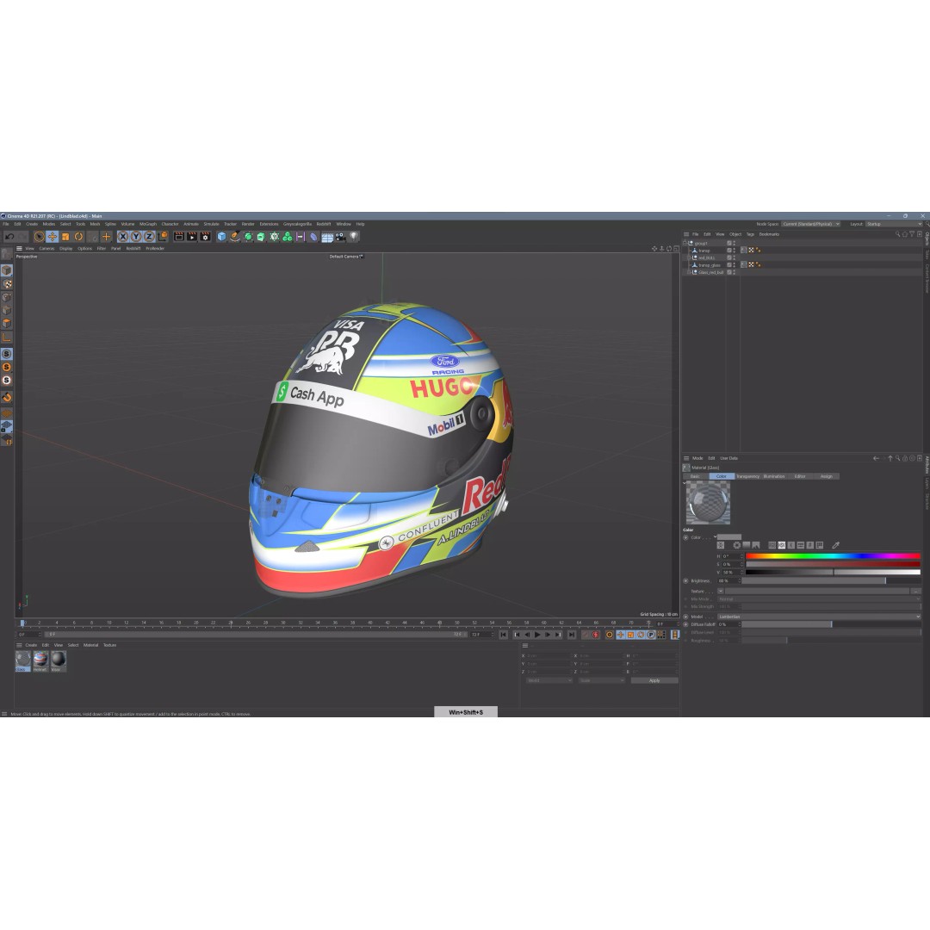Activate the Move tool in toolbar
The image size is (930, 930).
pos(53,237)
